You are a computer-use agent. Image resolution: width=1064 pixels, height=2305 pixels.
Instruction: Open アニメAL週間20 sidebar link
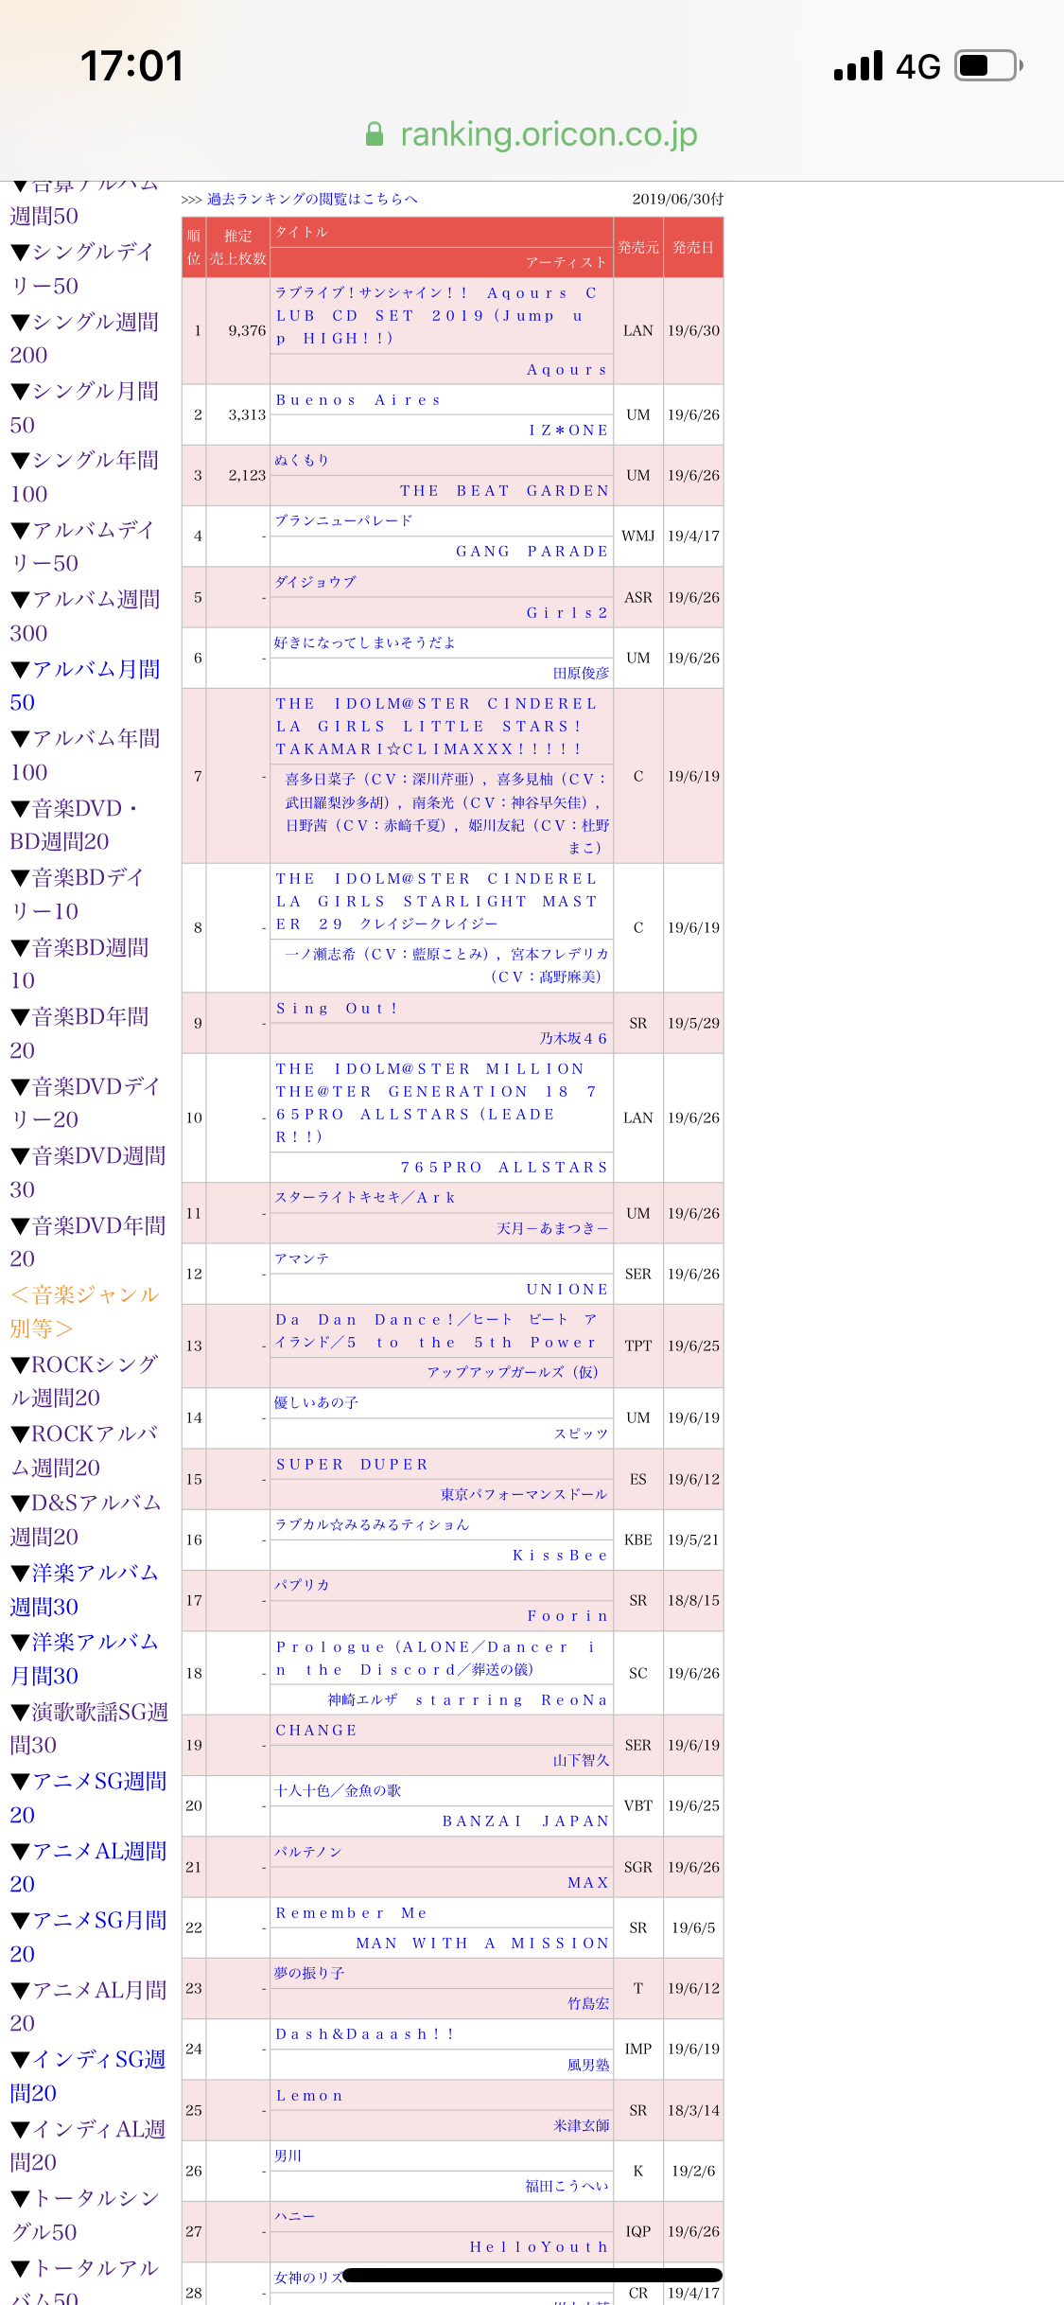88,1868
